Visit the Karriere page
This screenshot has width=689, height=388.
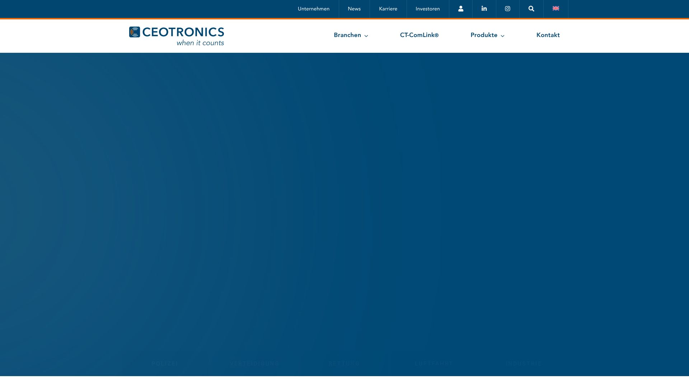pyautogui.click(x=388, y=9)
